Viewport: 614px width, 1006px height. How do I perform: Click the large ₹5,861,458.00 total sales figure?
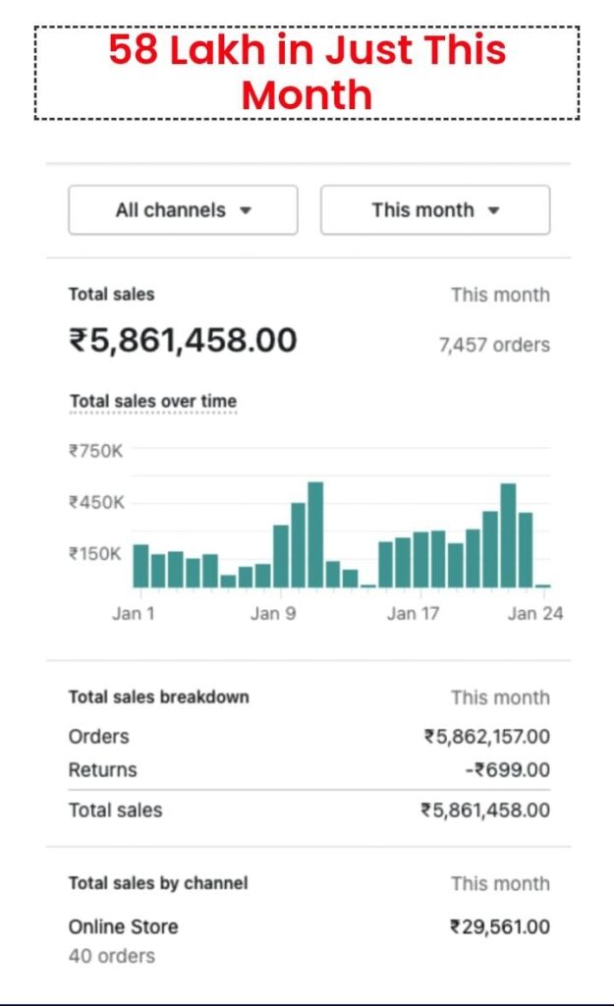tap(183, 341)
